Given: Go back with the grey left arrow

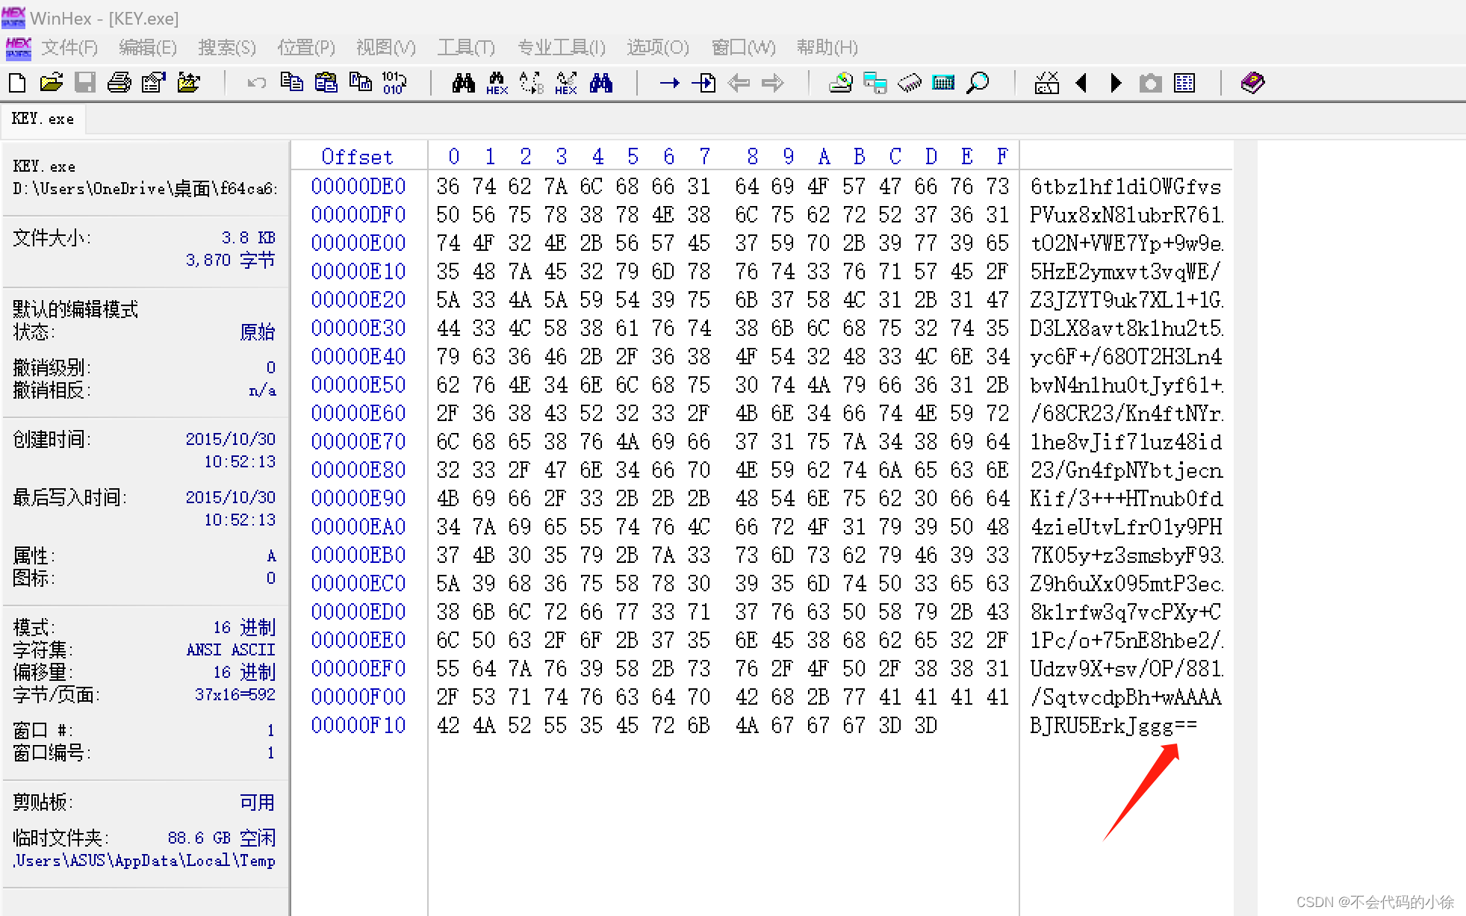Looking at the screenshot, I should [x=739, y=83].
